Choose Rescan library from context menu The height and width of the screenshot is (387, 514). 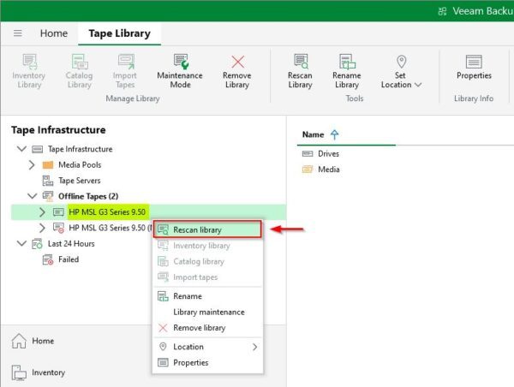207,229
